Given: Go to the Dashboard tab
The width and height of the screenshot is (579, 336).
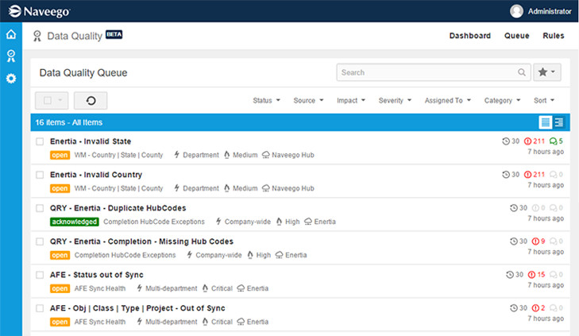Looking at the screenshot, I should [469, 36].
